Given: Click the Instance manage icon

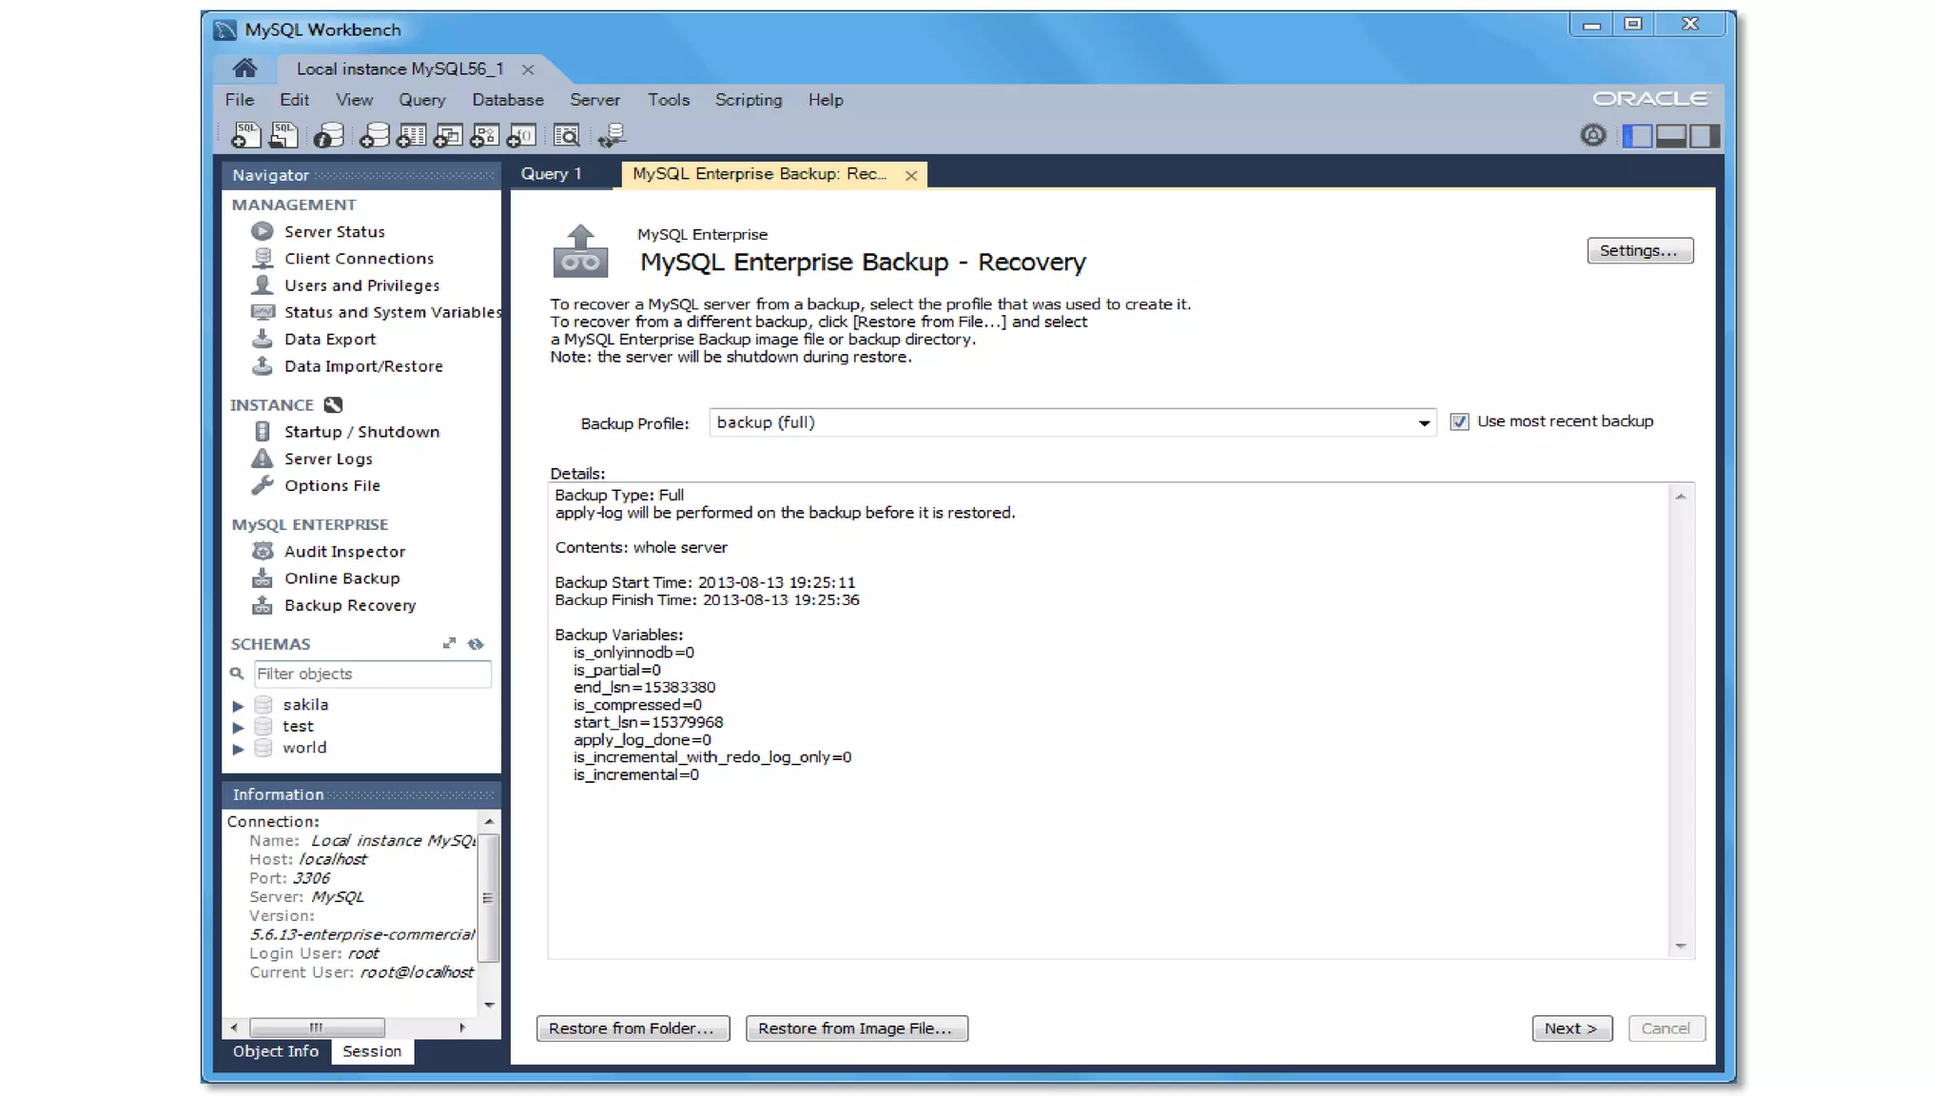Looking at the screenshot, I should coord(333,404).
